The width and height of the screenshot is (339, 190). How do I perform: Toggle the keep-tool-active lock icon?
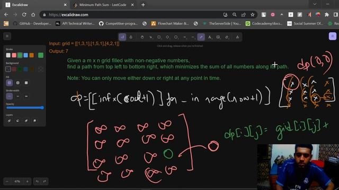[131, 37]
